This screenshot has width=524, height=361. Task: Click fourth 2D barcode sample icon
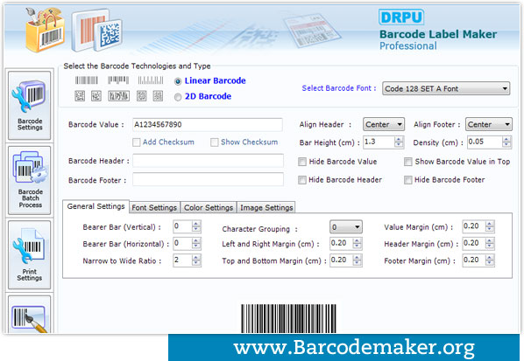pyautogui.click(x=142, y=96)
